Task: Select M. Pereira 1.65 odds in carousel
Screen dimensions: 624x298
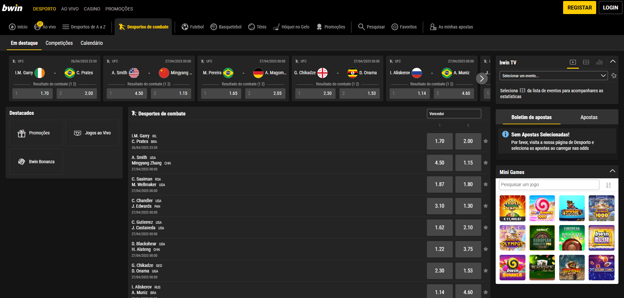Action: pos(221,94)
